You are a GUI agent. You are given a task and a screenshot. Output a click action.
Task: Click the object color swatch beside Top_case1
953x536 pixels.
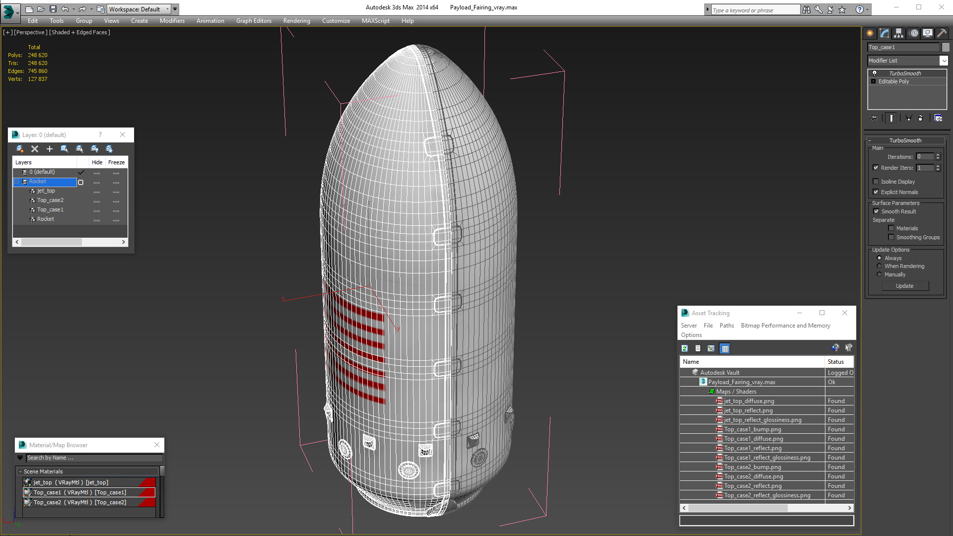pyautogui.click(x=946, y=47)
